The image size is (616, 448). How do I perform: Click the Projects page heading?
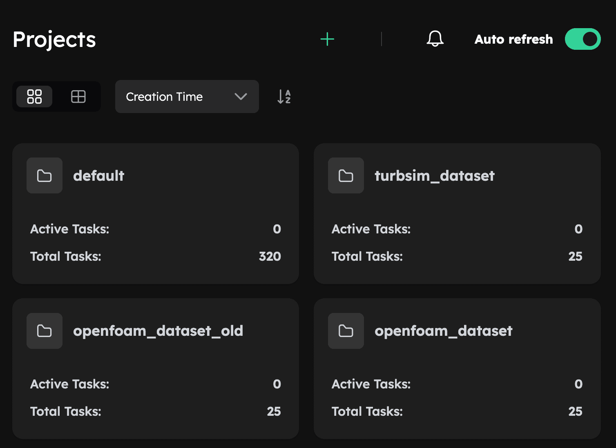[54, 40]
